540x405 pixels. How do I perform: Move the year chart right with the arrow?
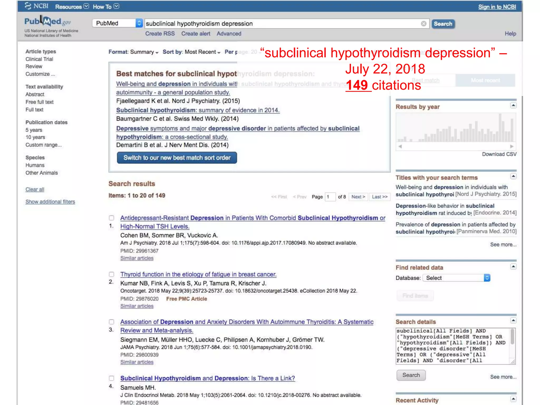coord(512,146)
